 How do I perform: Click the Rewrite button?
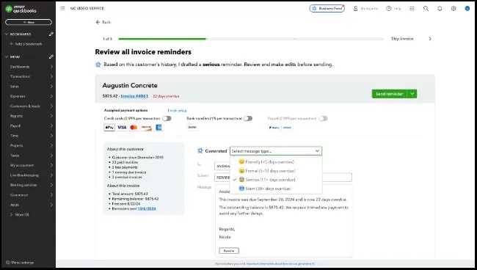click(229, 251)
